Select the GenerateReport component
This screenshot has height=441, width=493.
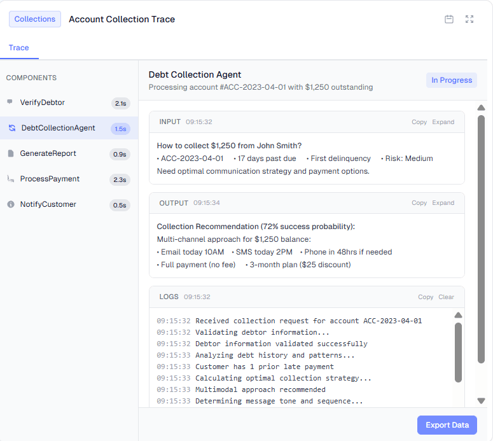point(69,153)
